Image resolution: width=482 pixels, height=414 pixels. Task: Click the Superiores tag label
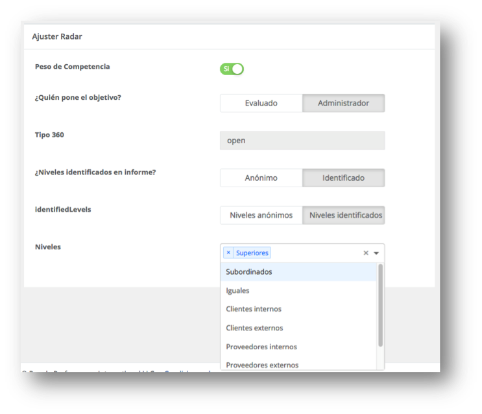click(252, 253)
